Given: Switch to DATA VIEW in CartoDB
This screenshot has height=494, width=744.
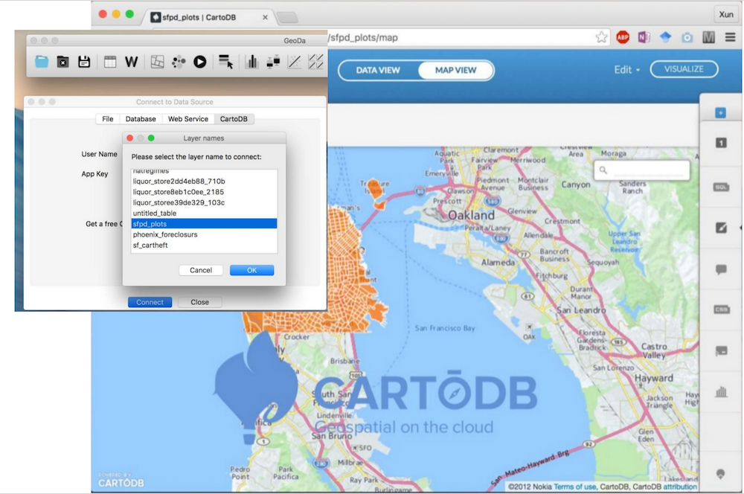Looking at the screenshot, I should (x=378, y=70).
